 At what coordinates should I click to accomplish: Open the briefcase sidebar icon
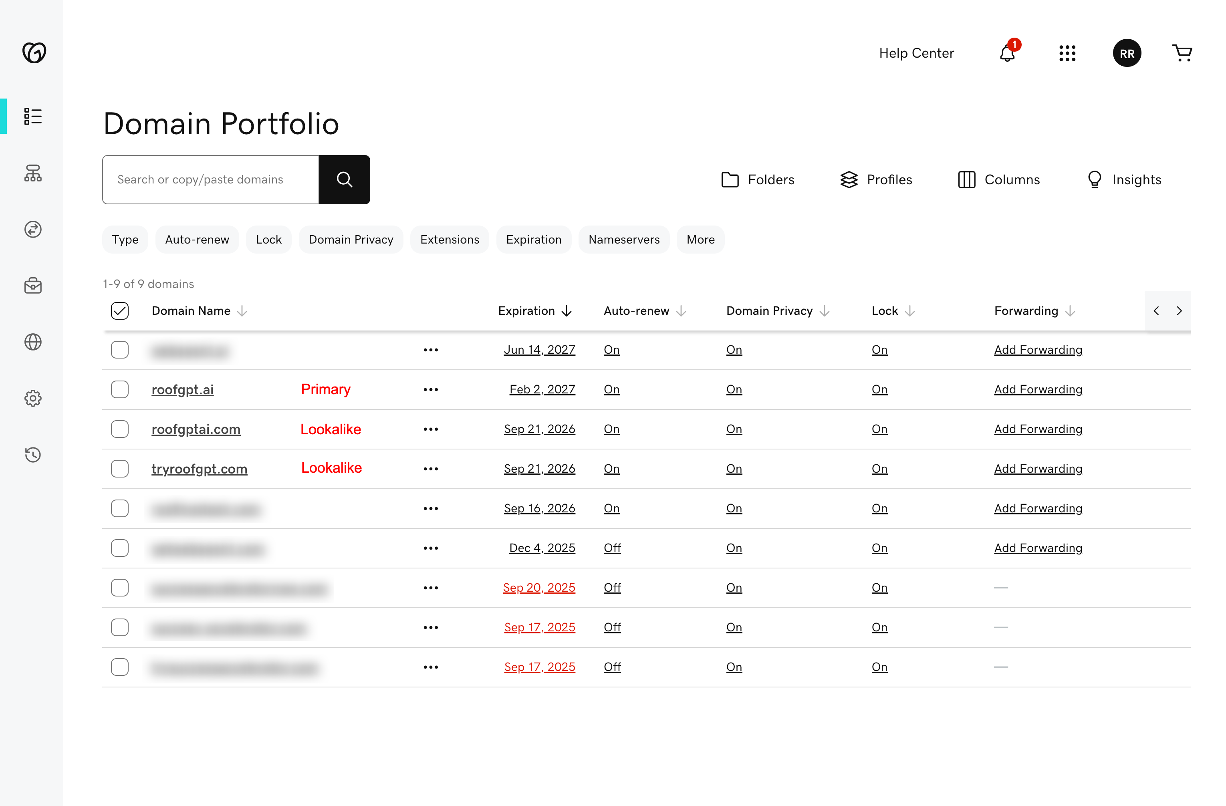33,286
